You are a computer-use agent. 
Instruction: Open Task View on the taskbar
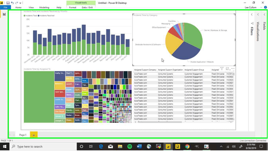pyautogui.click(x=91, y=147)
